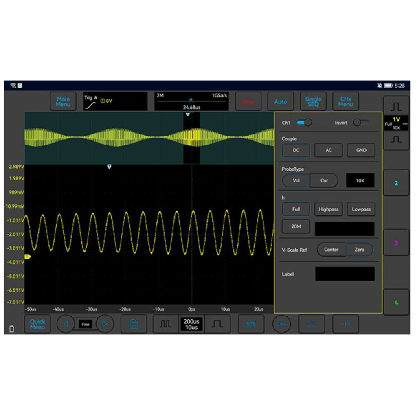Image resolution: width=417 pixels, height=417 pixels.
Task: Open the Main Menu
Action: tap(63, 101)
